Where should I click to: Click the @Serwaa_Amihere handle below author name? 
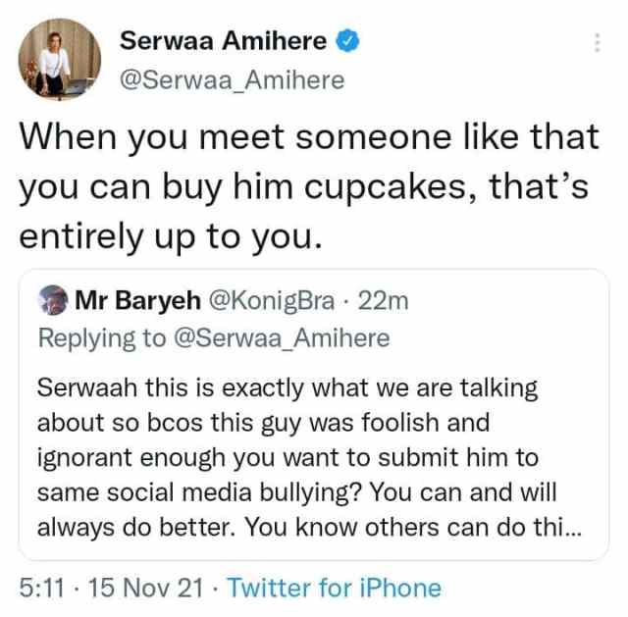(232, 80)
